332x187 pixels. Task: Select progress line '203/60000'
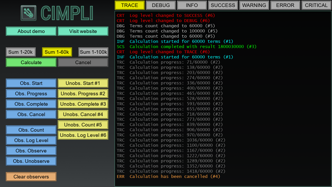170,73
